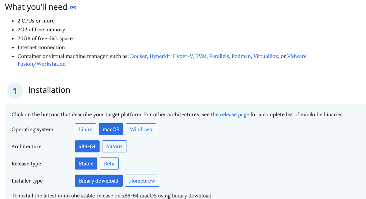Click the 'Installation' heading text
The image size is (366, 199).
(x=49, y=90)
